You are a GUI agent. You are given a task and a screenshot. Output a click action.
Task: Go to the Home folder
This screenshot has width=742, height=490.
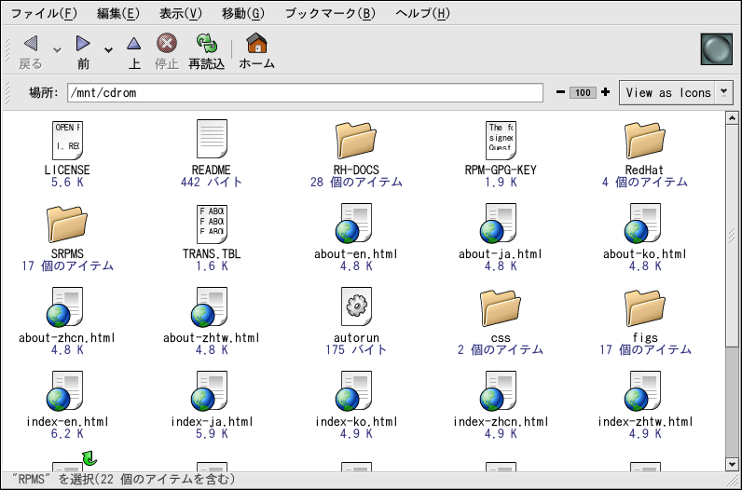pos(256,45)
